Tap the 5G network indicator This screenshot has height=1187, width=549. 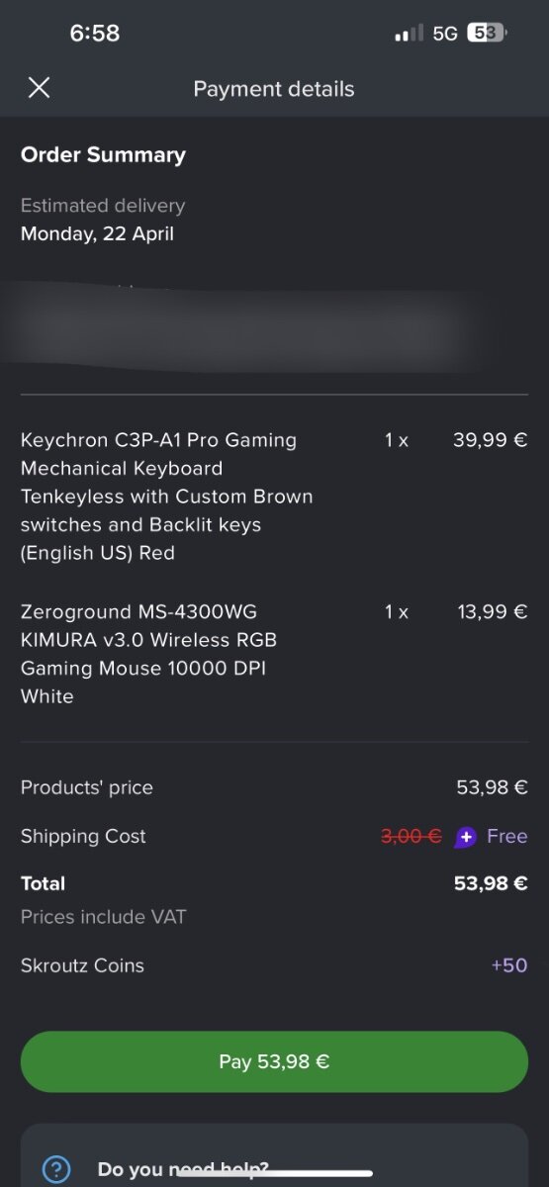pos(445,34)
